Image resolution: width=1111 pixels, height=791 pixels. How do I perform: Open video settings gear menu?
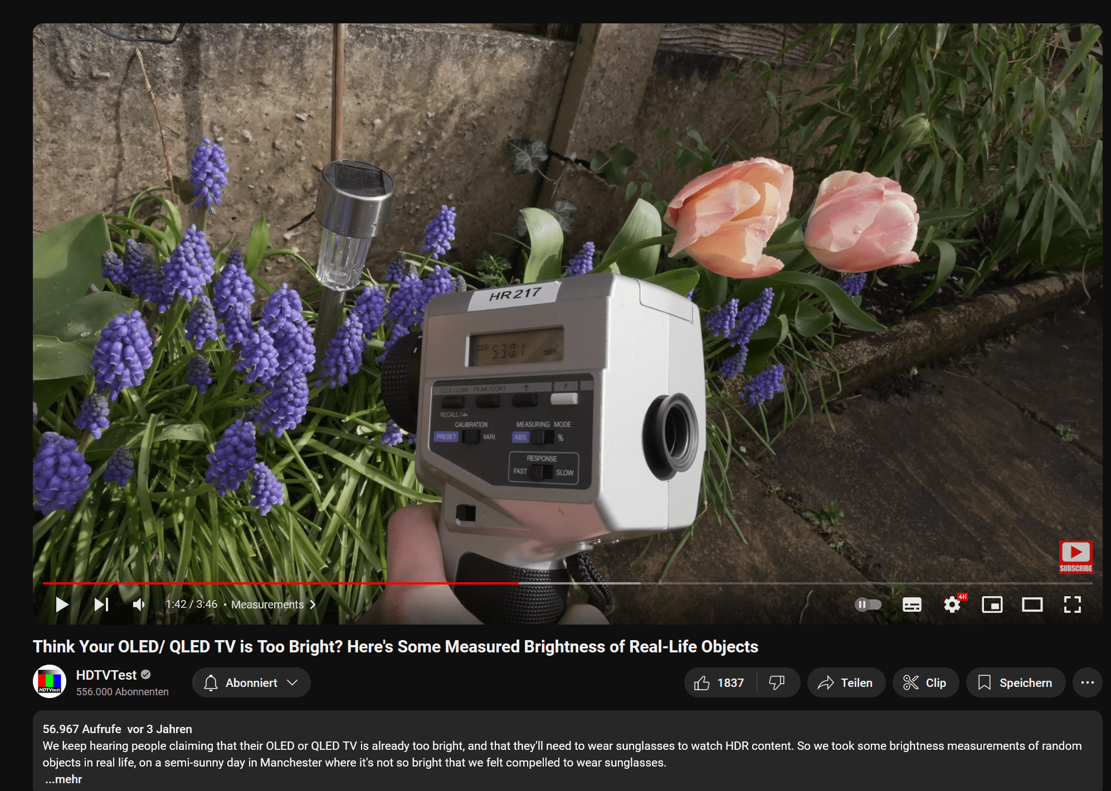952,605
